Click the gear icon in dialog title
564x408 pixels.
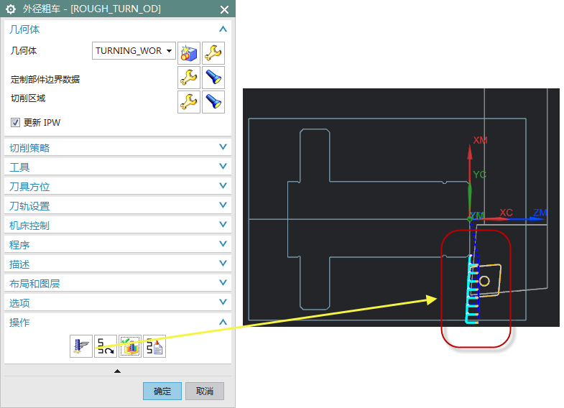tap(11, 9)
